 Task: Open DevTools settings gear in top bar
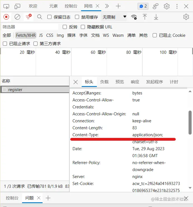click(x=167, y=6)
